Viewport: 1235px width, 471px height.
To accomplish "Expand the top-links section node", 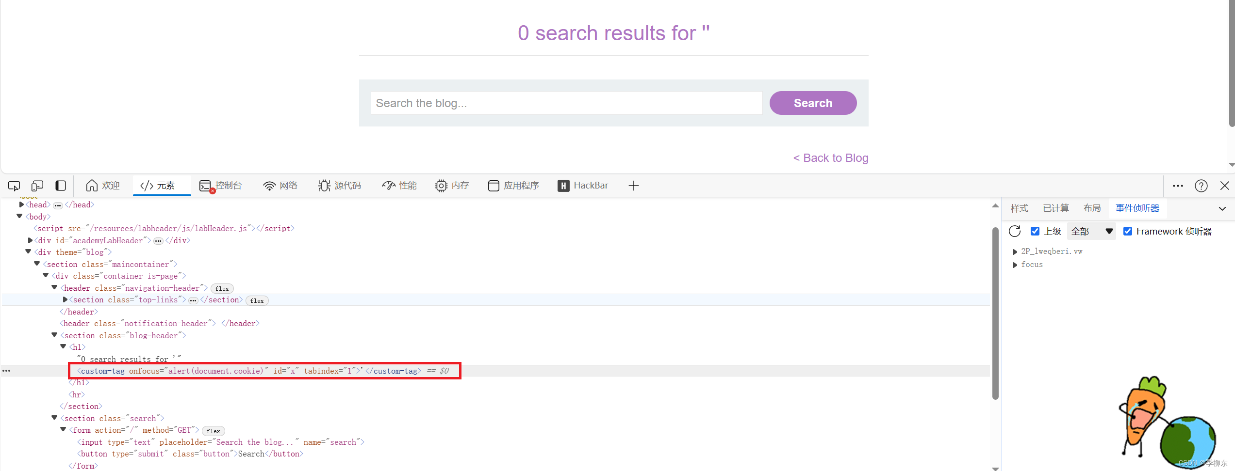I will [65, 299].
